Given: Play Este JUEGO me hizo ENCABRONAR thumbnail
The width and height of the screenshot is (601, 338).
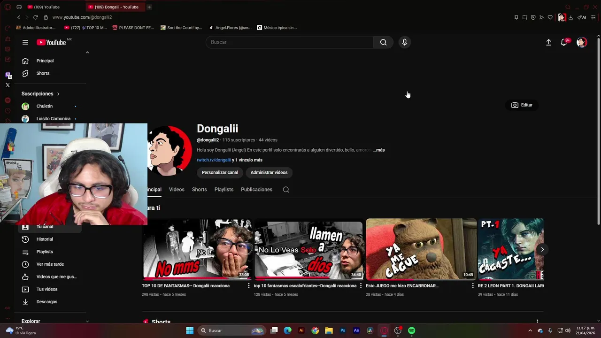Looking at the screenshot, I should pos(421,249).
